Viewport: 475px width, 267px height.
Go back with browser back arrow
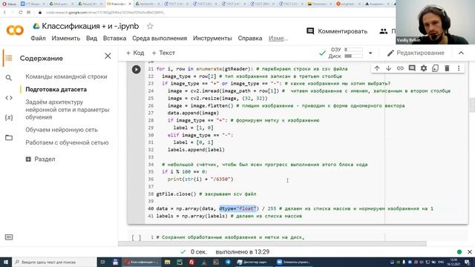[4, 13]
